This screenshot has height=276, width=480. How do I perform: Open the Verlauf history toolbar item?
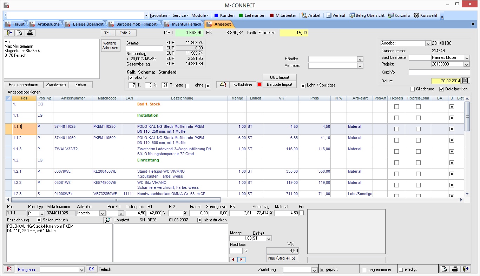(x=336, y=15)
